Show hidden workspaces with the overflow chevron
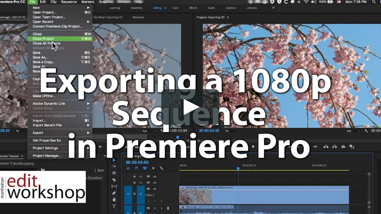The image size is (381, 214). coord(273,8)
